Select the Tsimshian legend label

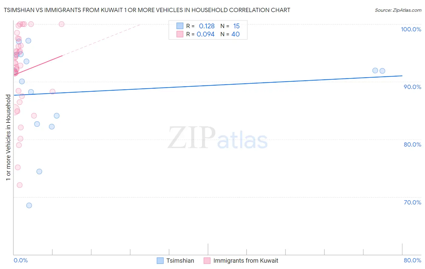point(180,261)
